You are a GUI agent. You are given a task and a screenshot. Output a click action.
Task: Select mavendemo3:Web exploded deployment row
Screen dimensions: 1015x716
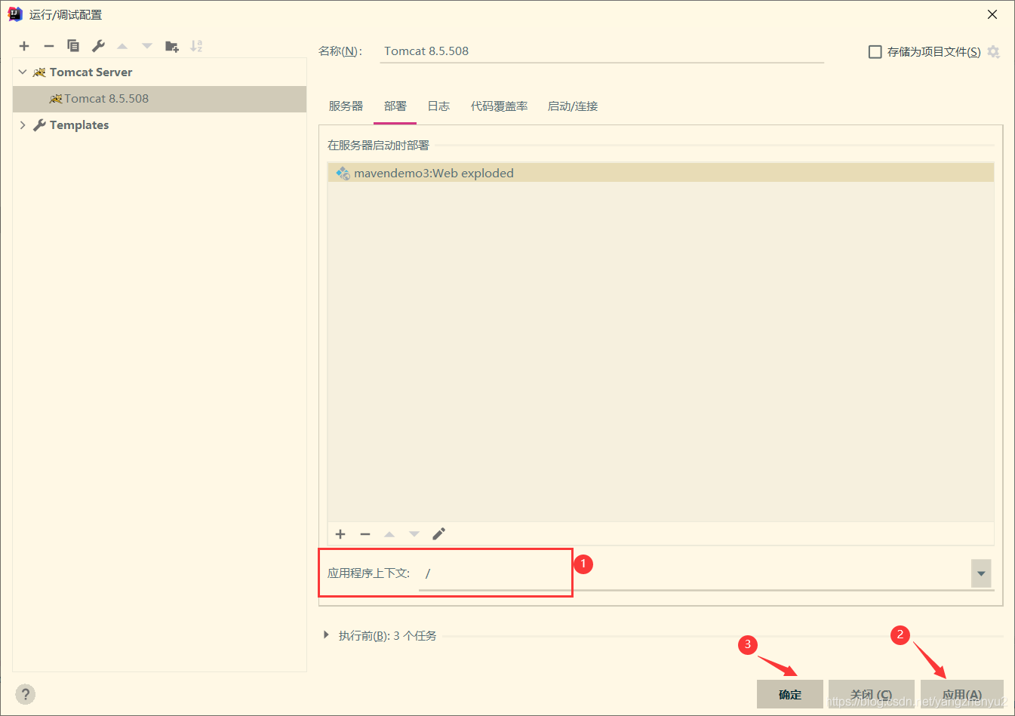click(x=660, y=173)
